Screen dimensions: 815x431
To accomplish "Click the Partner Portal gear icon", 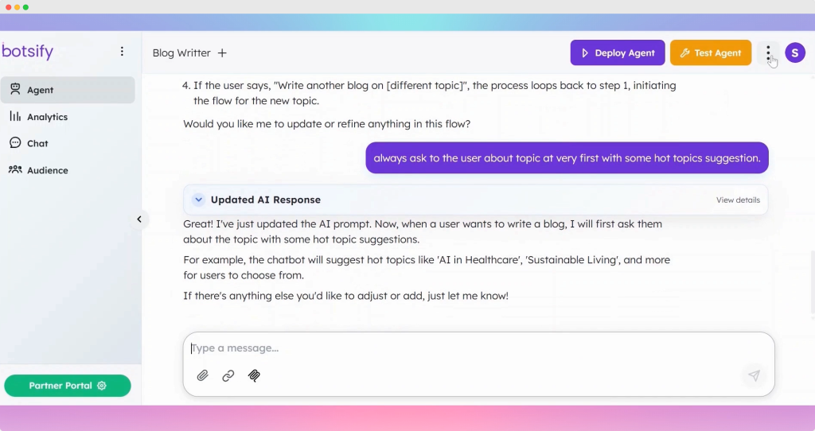I will [102, 386].
